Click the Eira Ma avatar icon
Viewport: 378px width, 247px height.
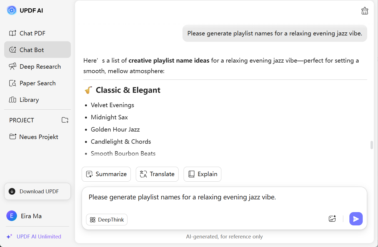12,216
